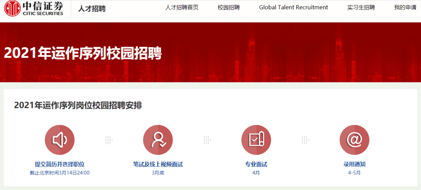Click the 提交简历并选择职位 step label
The height and width of the screenshot is (190, 421).
tap(60, 164)
